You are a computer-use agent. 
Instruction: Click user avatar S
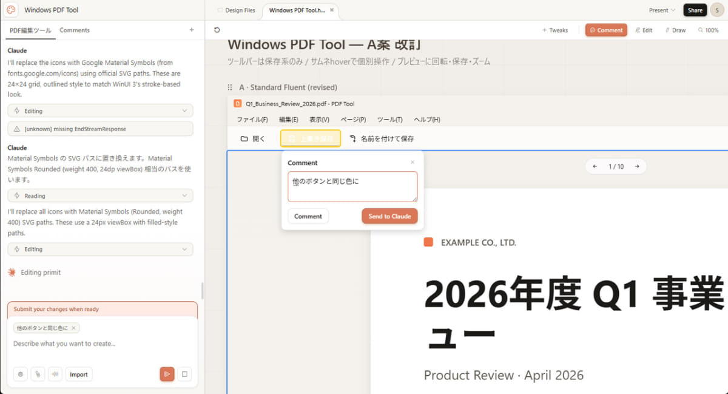click(716, 10)
